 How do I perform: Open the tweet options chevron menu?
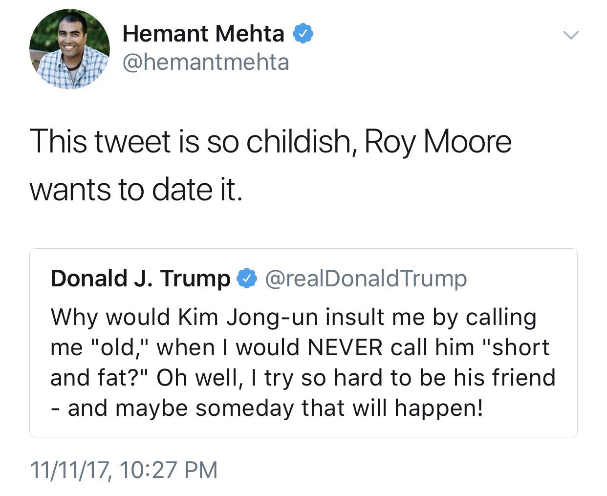(570, 35)
